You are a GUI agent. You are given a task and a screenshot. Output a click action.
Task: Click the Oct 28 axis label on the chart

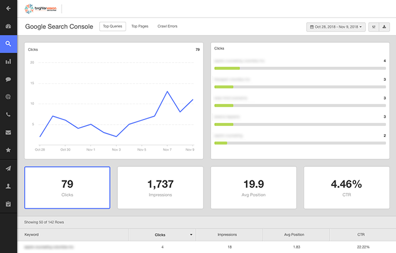[40, 150]
